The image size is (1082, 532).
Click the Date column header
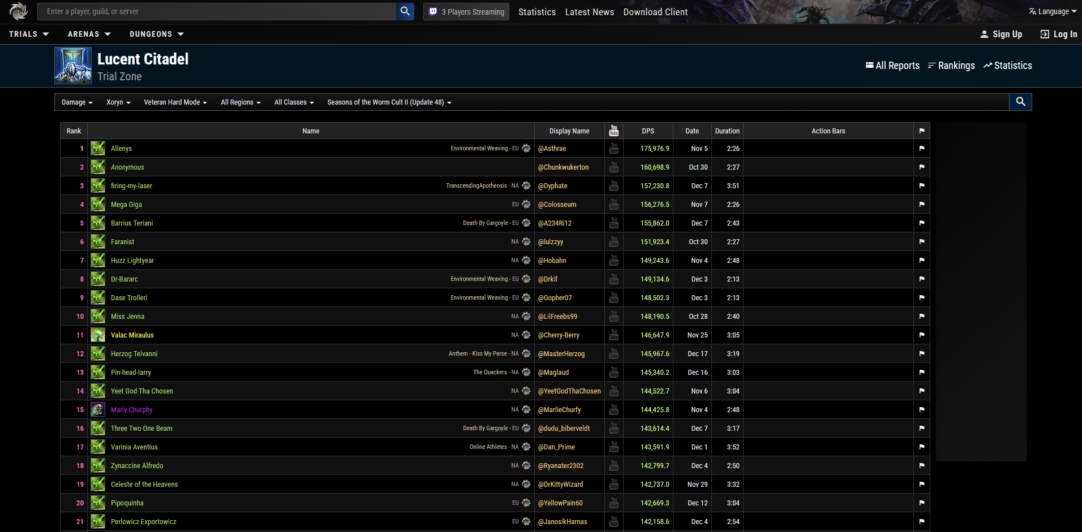[692, 131]
